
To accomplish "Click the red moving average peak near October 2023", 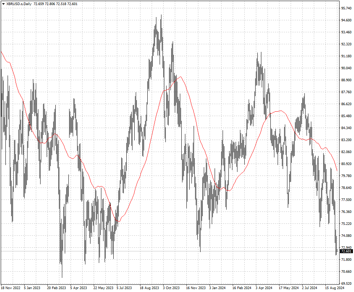I will pyautogui.click(x=180, y=77).
